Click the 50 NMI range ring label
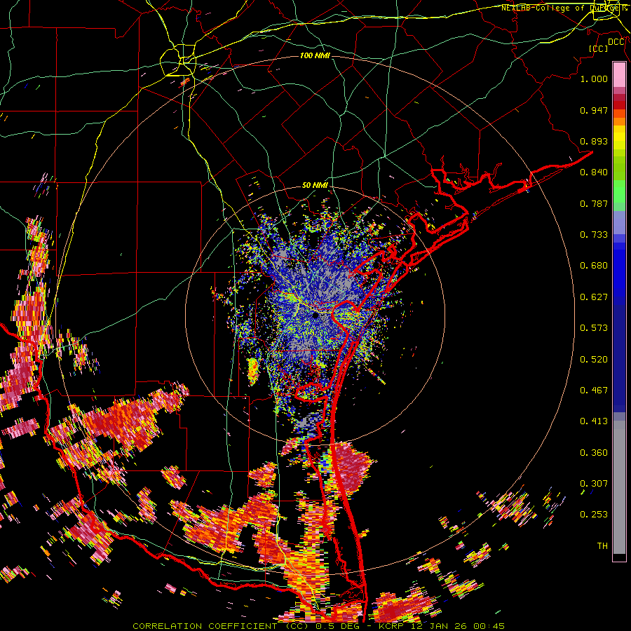Viewport: 631px width, 631px height. coord(315,186)
